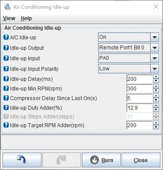Image resolution: width=163 pixels, height=170 pixels.
Task: Burn settings to the controller
Action: [x=101, y=160]
